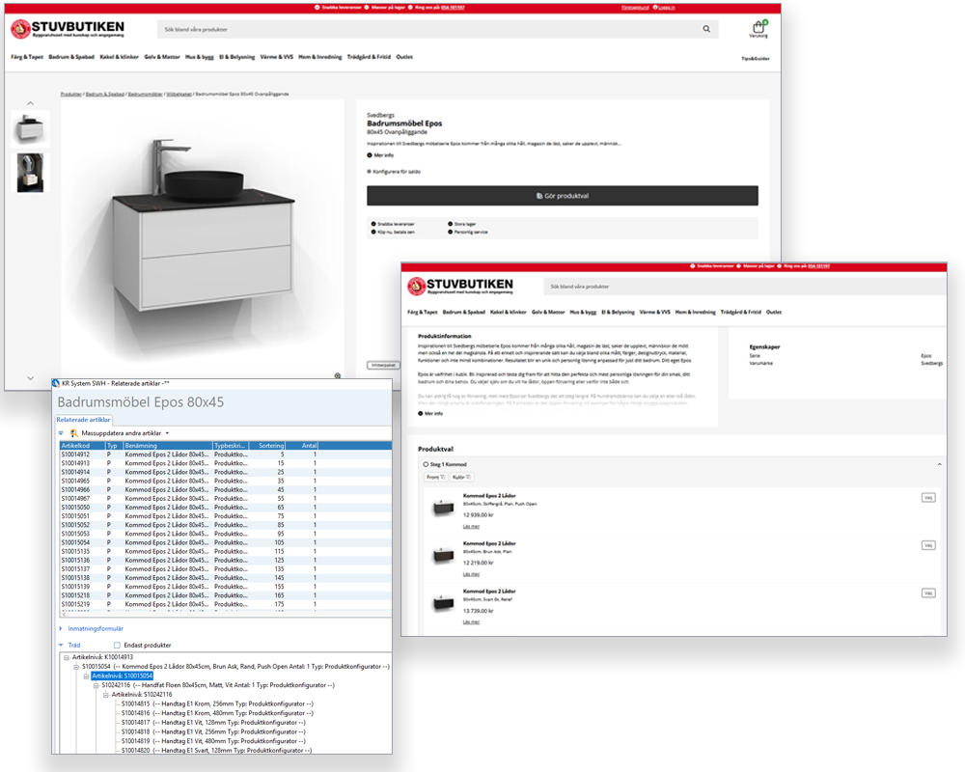Click the Möbelpaket tag button
The width and height of the screenshot is (965, 772).
coord(383,365)
